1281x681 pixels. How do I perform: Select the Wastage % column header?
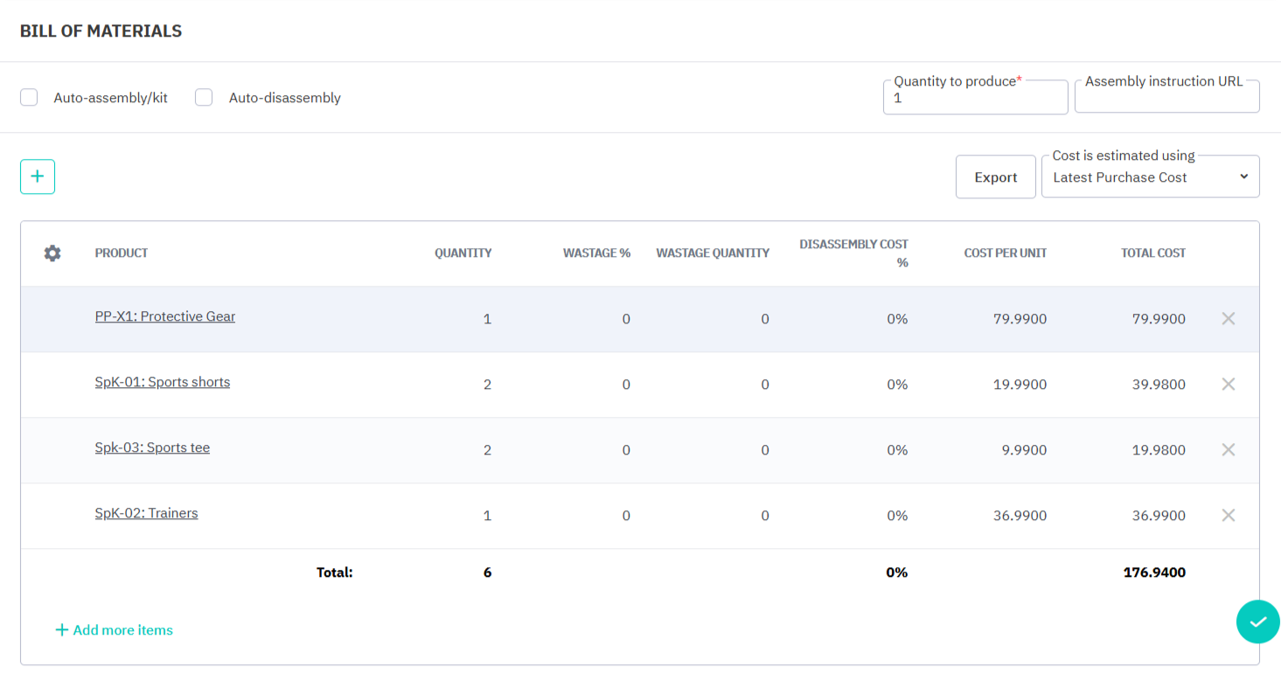click(x=596, y=254)
